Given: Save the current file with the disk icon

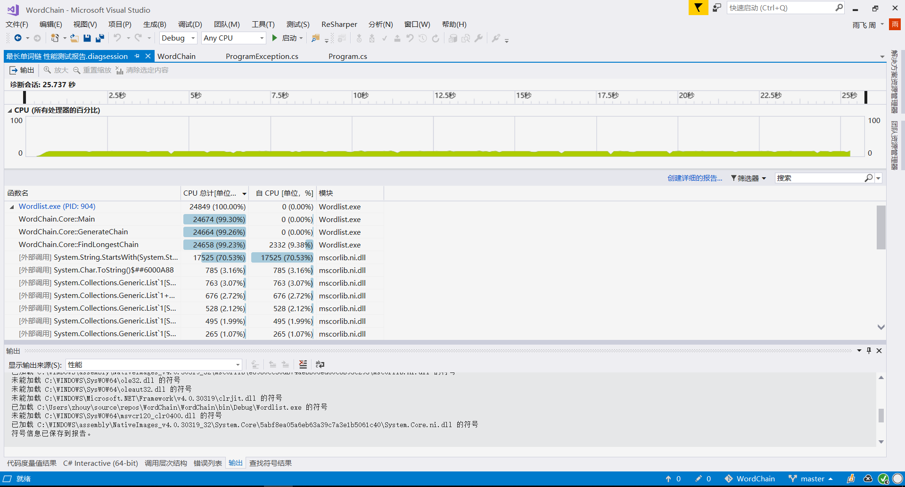Looking at the screenshot, I should pyautogui.click(x=87, y=38).
